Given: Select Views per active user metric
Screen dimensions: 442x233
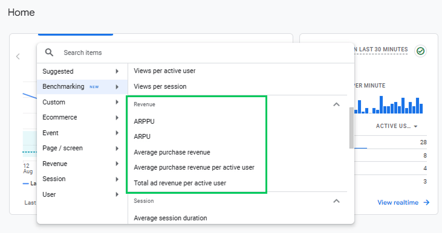Looking at the screenshot, I should [164, 71].
